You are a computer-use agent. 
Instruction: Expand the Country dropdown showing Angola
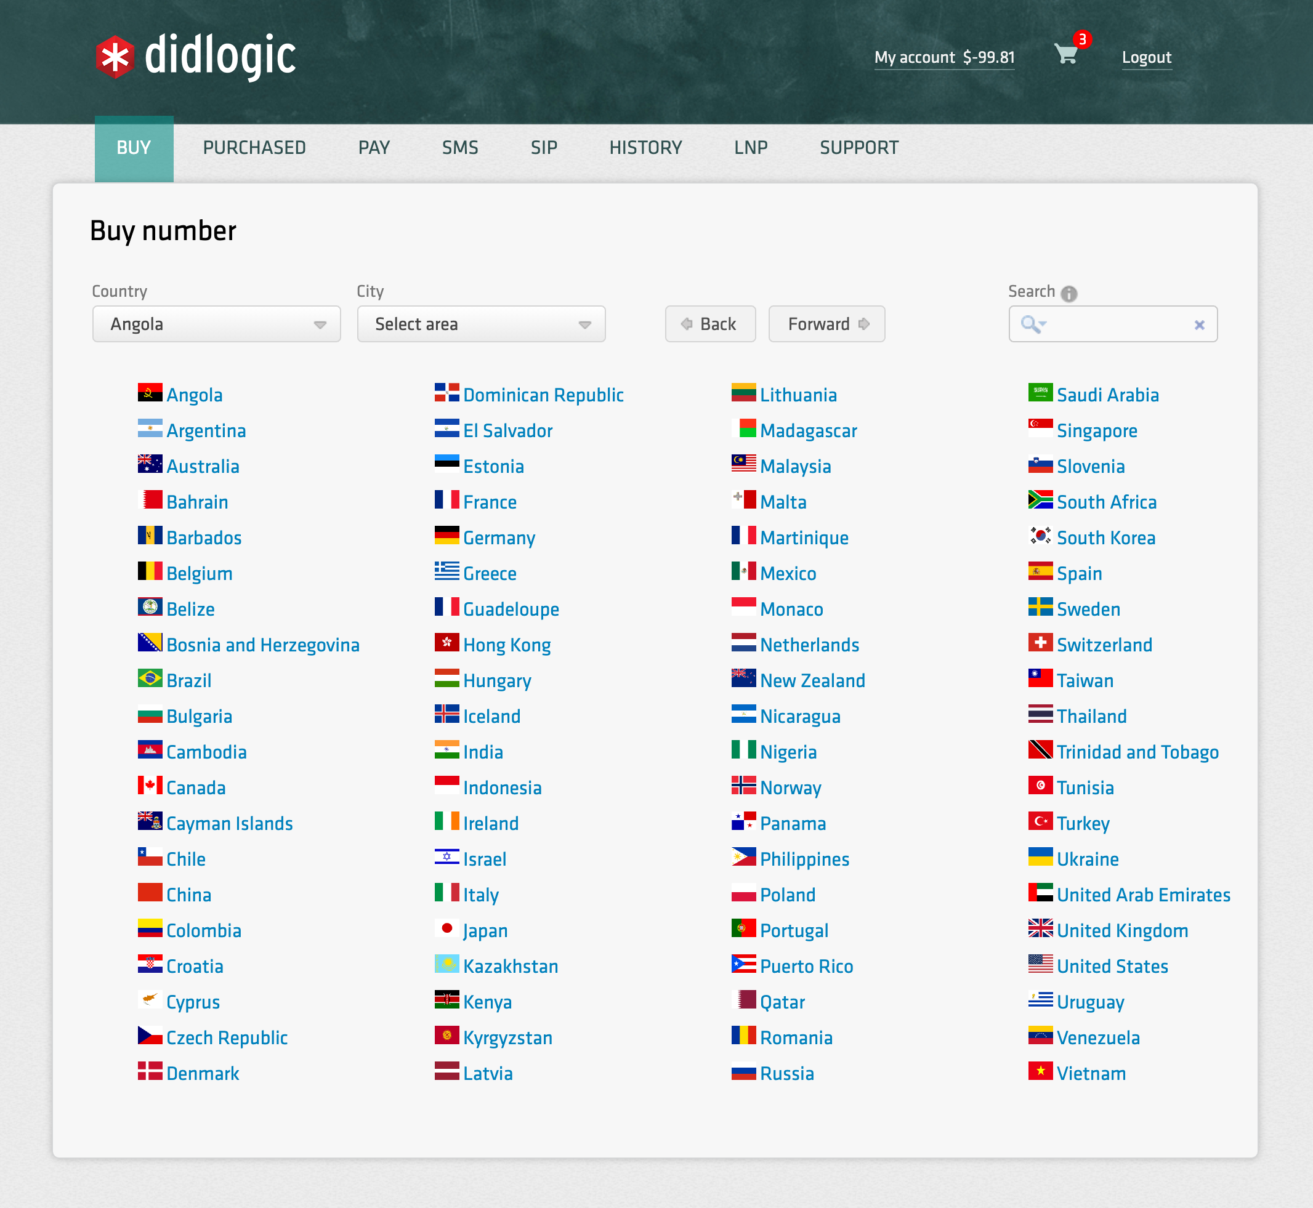click(216, 324)
